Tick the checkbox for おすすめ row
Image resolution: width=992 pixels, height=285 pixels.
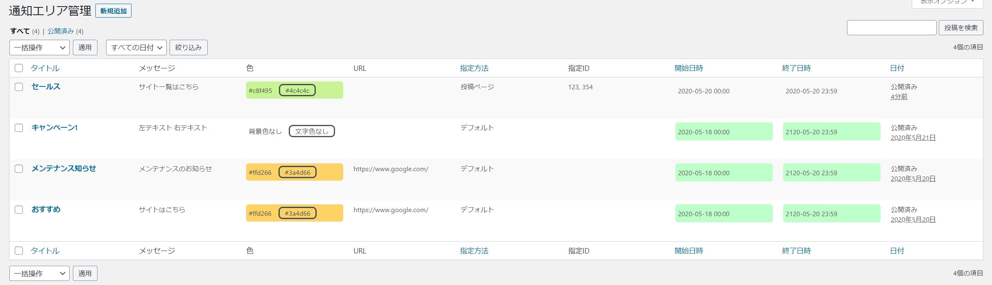click(19, 210)
